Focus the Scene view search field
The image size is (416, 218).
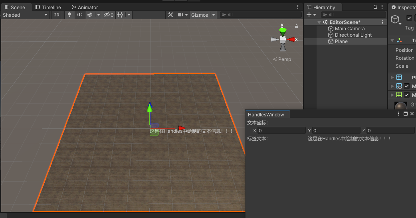click(x=261, y=15)
